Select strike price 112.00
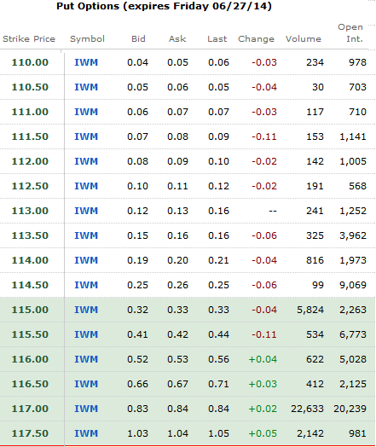This screenshot has width=376, height=447. (30, 161)
